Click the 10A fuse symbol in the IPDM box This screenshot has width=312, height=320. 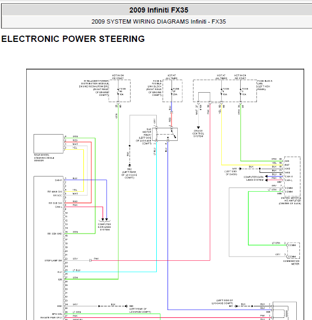tap(118, 92)
